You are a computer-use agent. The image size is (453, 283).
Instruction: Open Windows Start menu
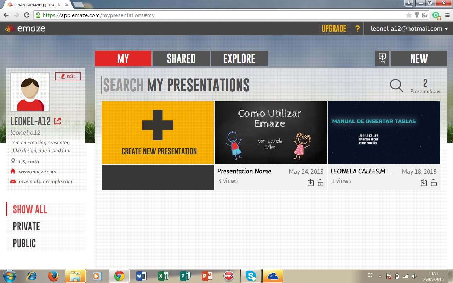(x=10, y=276)
